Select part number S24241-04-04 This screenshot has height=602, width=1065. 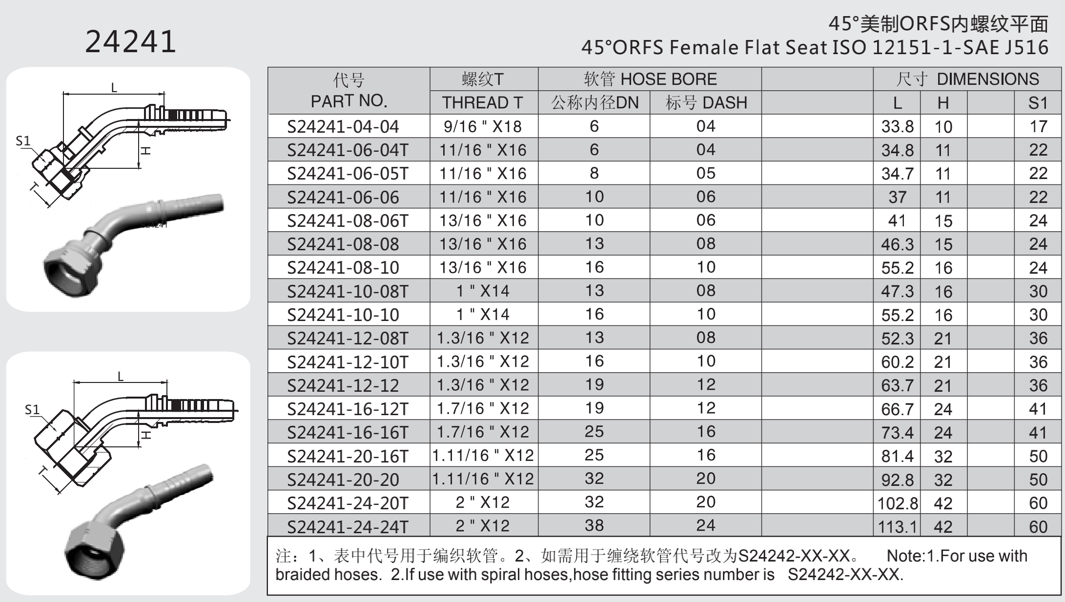343,126
